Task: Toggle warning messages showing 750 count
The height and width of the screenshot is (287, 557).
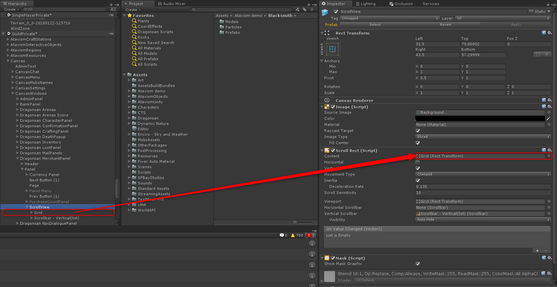Action: [297, 235]
